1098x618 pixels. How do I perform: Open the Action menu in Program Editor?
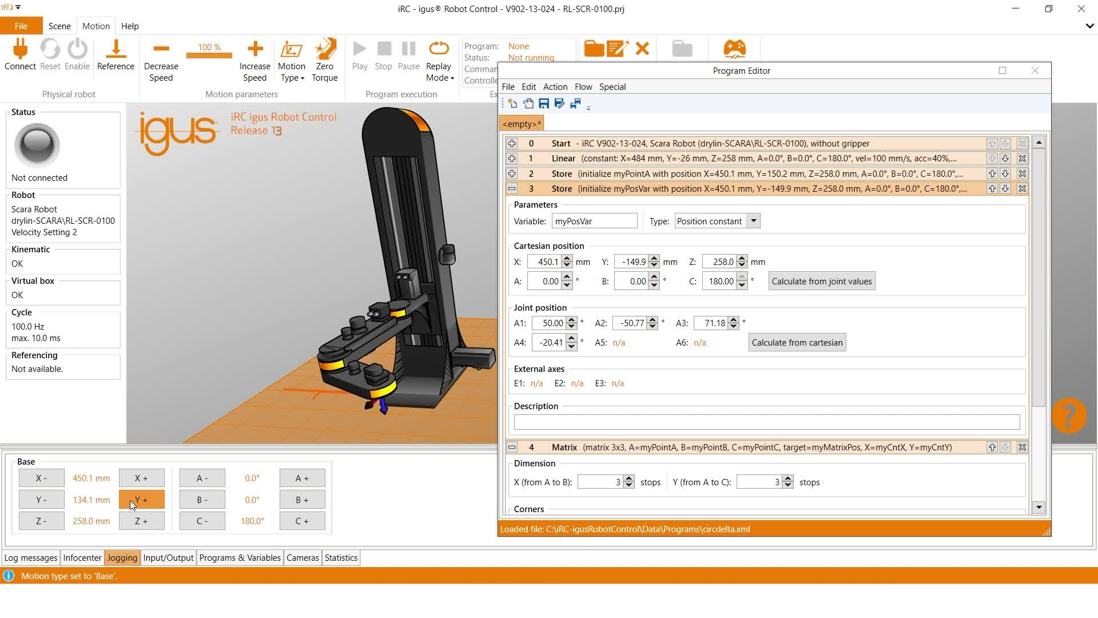tap(555, 86)
